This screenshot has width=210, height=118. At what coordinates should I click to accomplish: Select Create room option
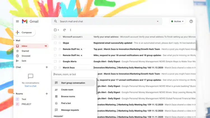click(74, 90)
